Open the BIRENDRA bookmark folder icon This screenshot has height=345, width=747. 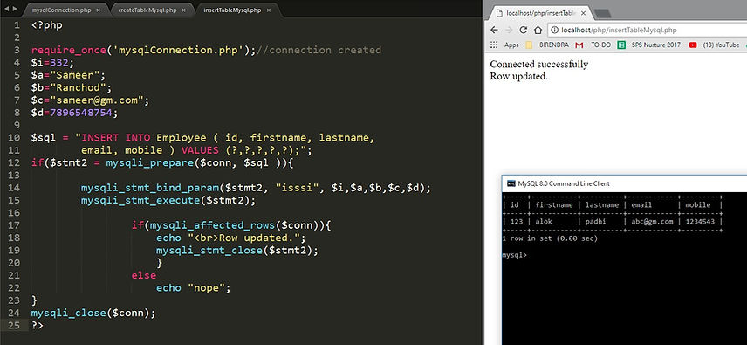[529, 45]
